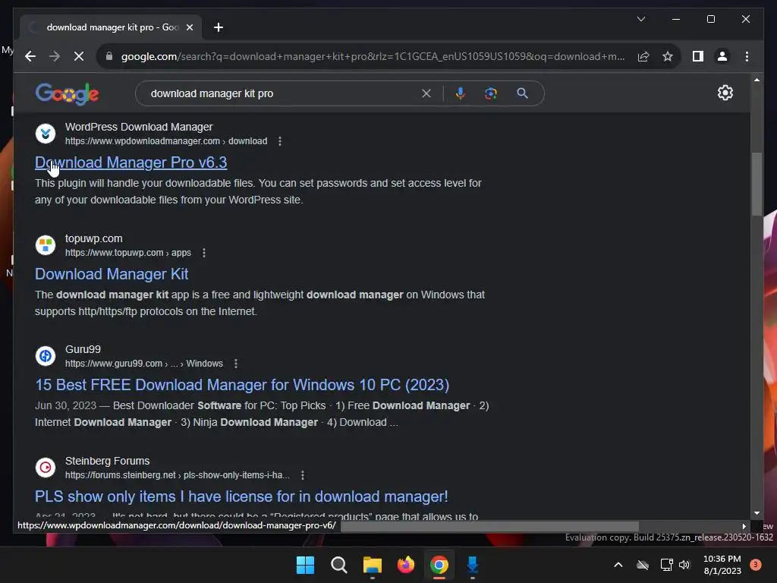Image resolution: width=777 pixels, height=583 pixels.
Task: Open the Download Manager Kit result
Action: coord(112,274)
